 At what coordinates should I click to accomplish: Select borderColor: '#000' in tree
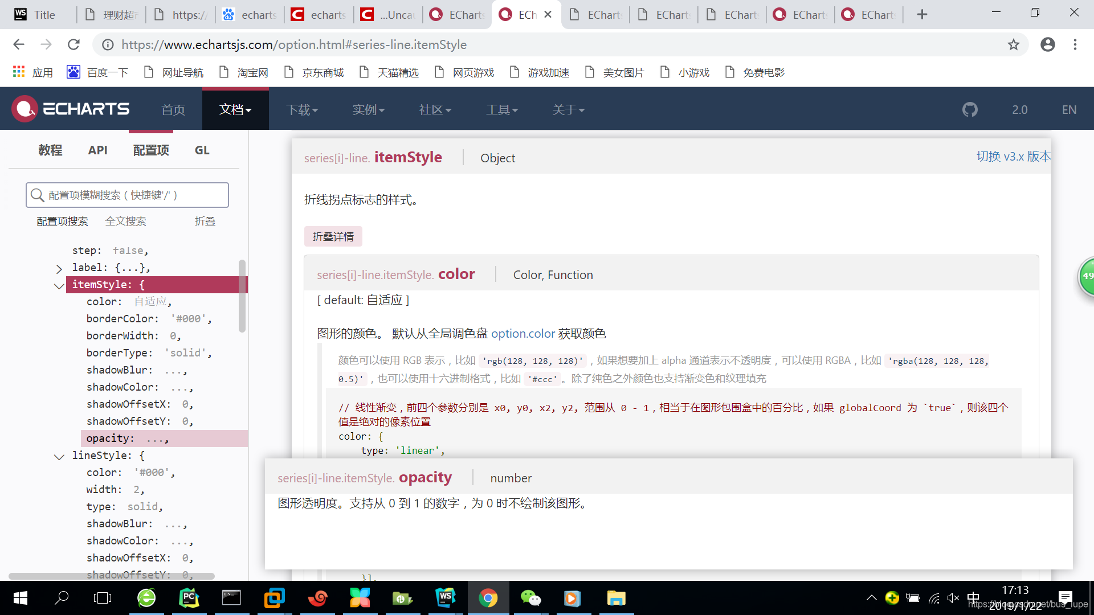tap(149, 319)
